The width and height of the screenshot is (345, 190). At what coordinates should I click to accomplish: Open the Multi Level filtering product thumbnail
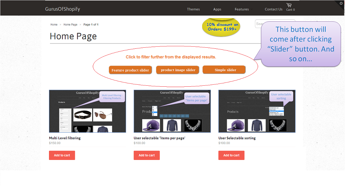click(87, 111)
